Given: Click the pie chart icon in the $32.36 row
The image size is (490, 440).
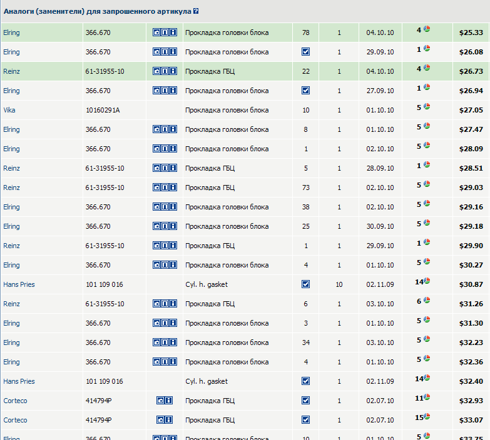Looking at the screenshot, I should click(427, 359).
